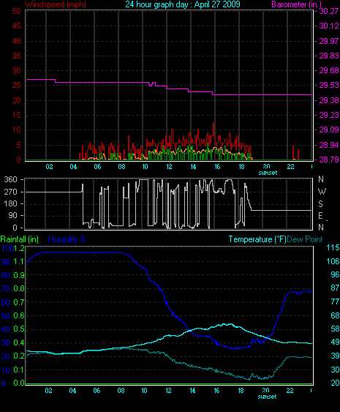Click the 50 mph windspeed scale value

point(16,11)
